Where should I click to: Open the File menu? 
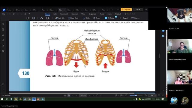pyautogui.click(x=4, y=14)
